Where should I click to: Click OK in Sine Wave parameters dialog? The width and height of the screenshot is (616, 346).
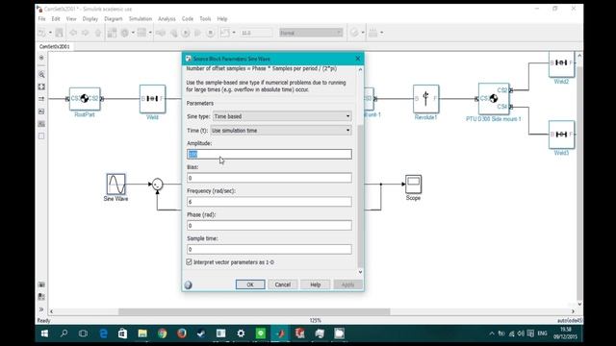(250, 284)
